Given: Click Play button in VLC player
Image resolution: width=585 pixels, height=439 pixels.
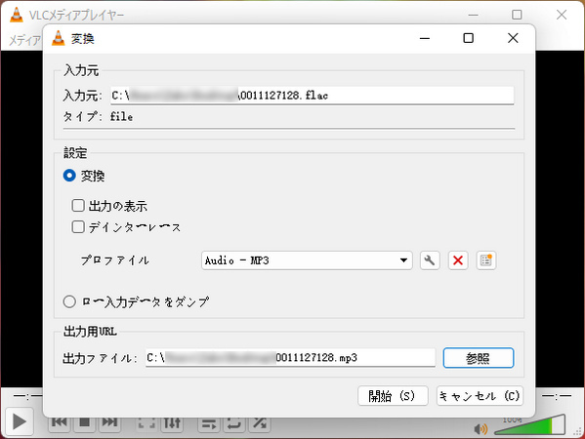Looking at the screenshot, I should 20,421.
